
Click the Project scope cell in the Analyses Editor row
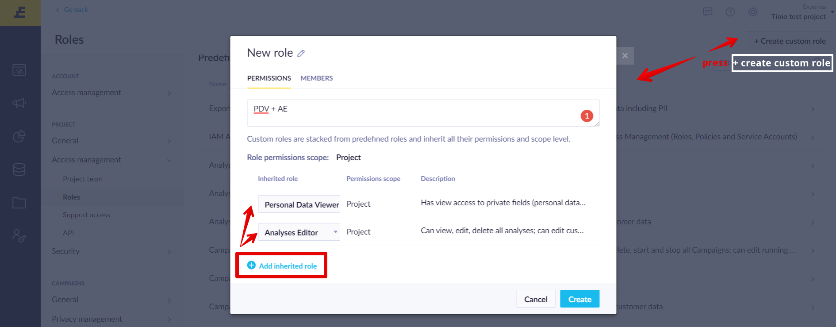tap(358, 232)
